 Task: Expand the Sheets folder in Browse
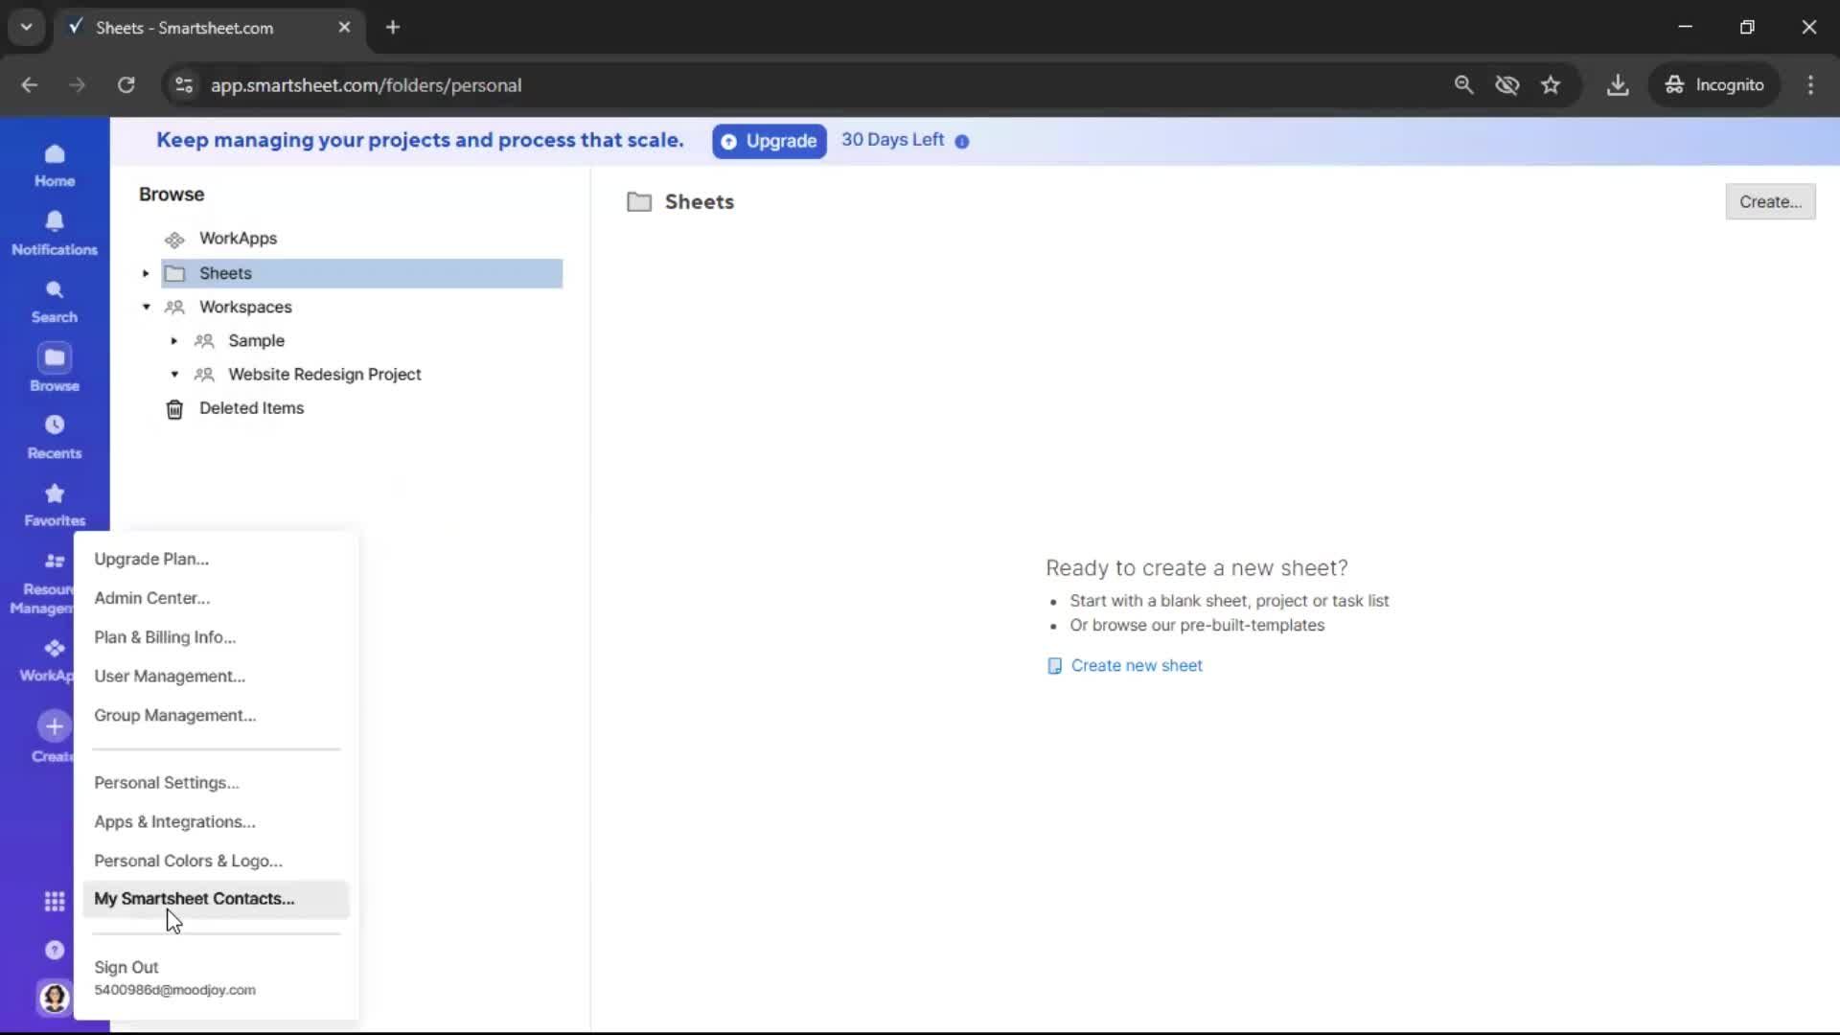click(x=145, y=273)
